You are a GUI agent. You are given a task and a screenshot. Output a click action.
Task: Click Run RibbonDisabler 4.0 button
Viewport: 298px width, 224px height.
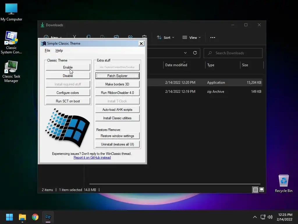point(118,93)
